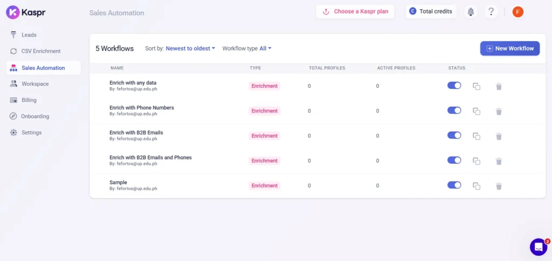This screenshot has width=552, height=261.
Task: Go to Onboarding menu item
Action: click(35, 116)
